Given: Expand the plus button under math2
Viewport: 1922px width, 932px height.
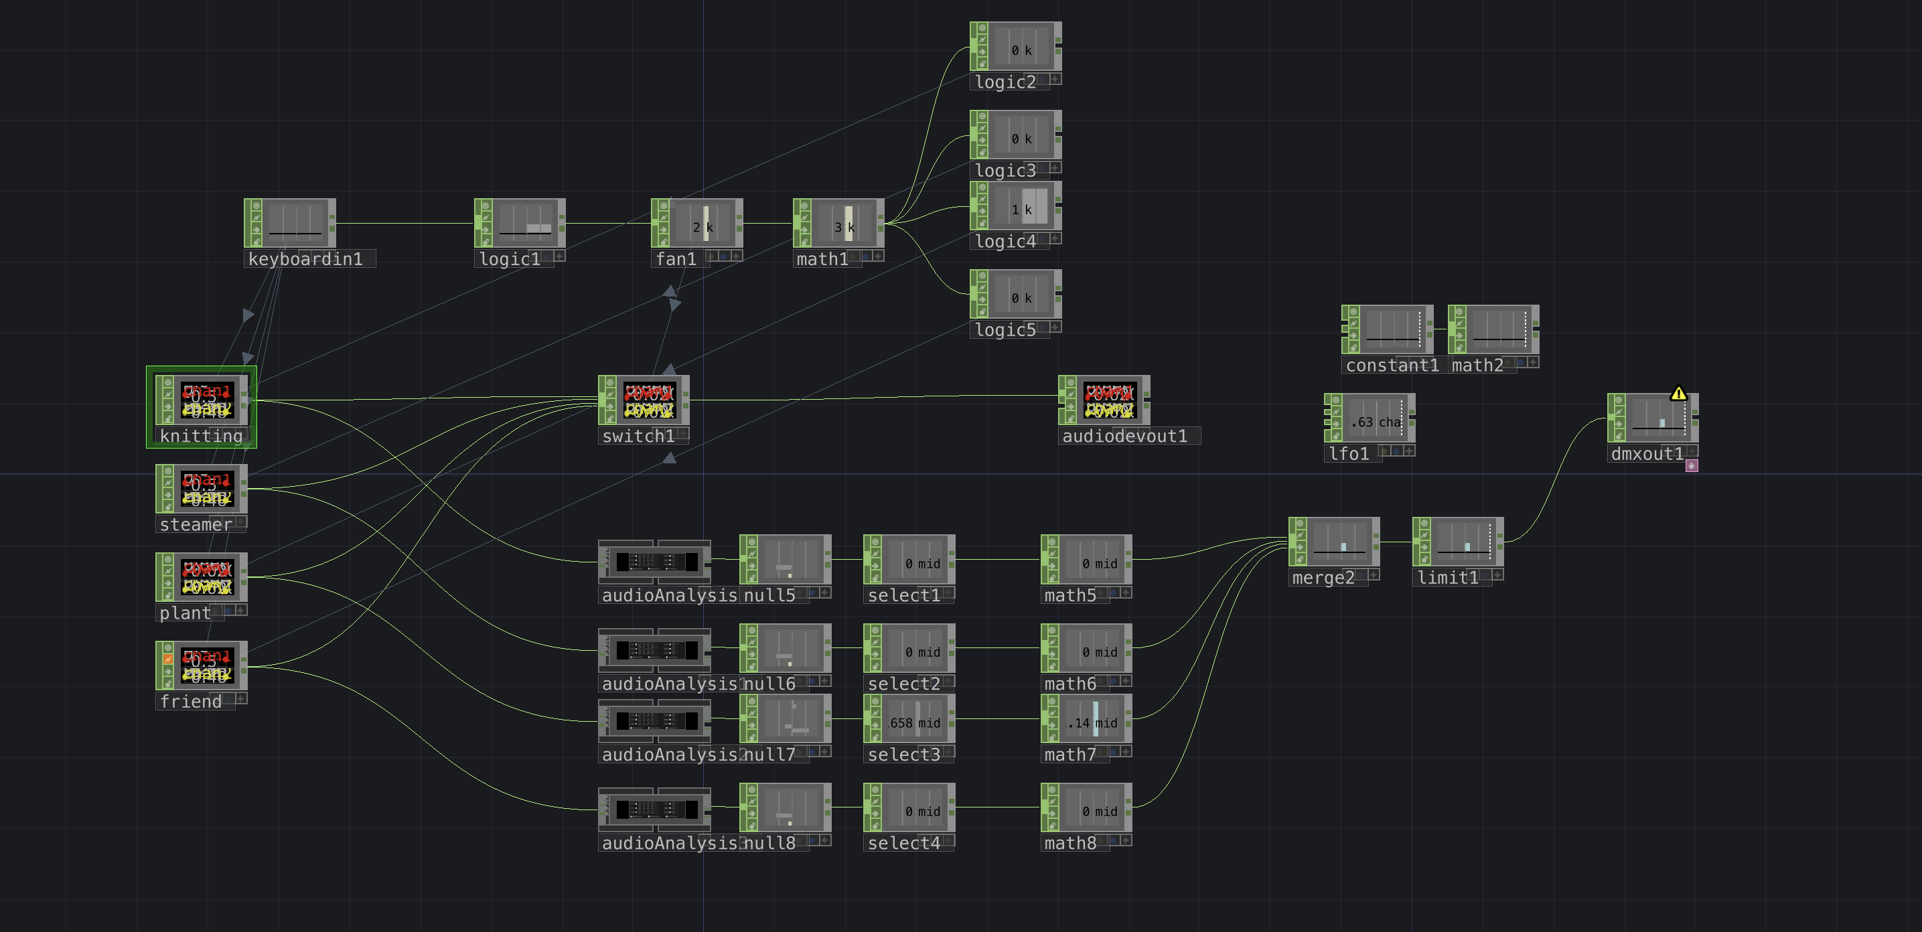Looking at the screenshot, I should point(1532,362).
